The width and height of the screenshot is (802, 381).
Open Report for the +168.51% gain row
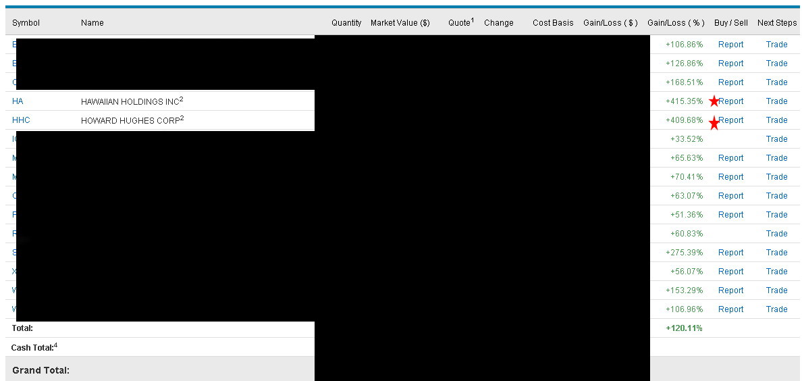click(730, 82)
